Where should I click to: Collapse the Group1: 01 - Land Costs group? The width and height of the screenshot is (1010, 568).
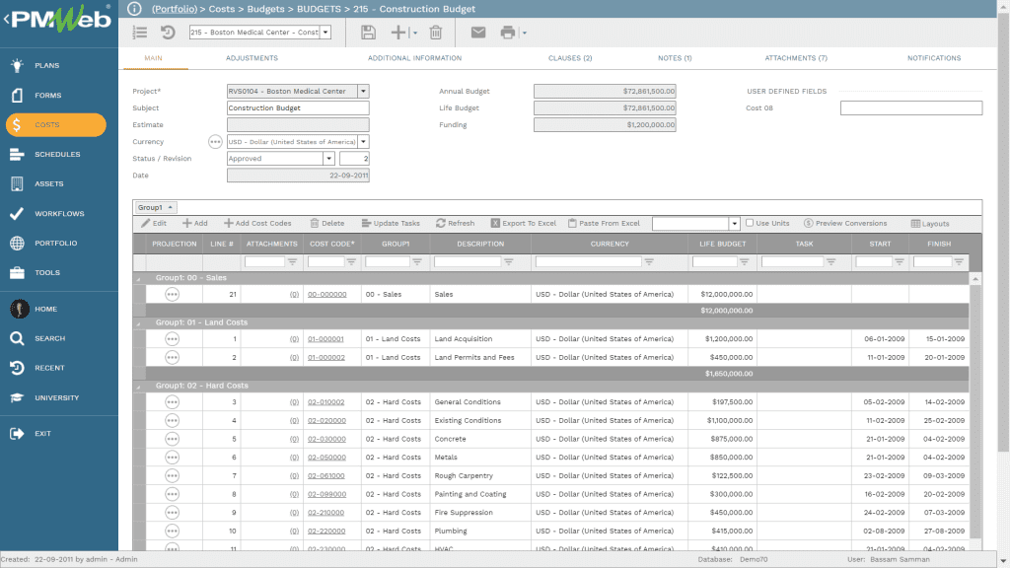coord(138,323)
